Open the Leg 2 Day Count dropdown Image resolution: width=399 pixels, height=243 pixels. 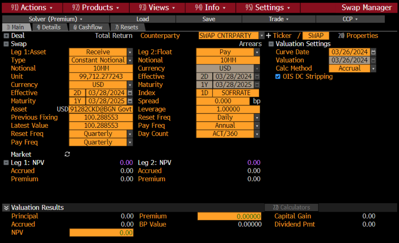pyautogui.click(x=257, y=134)
